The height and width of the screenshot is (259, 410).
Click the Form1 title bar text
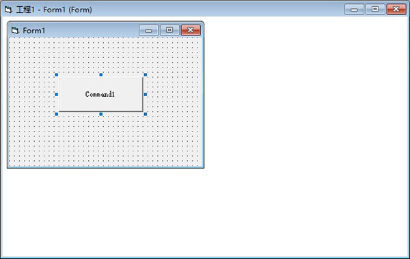click(34, 31)
